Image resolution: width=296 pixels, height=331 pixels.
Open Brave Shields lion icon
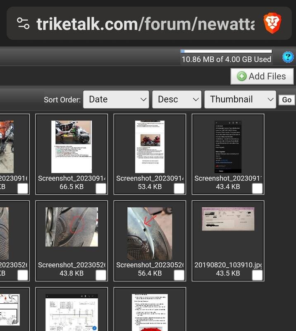(x=272, y=23)
